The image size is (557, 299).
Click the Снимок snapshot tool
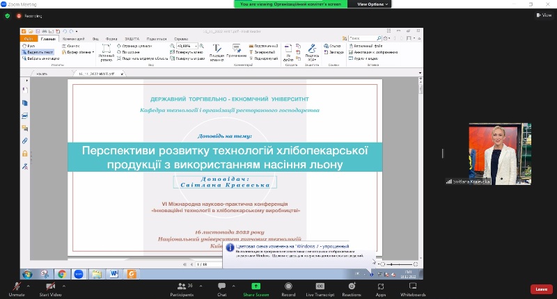click(x=71, y=46)
